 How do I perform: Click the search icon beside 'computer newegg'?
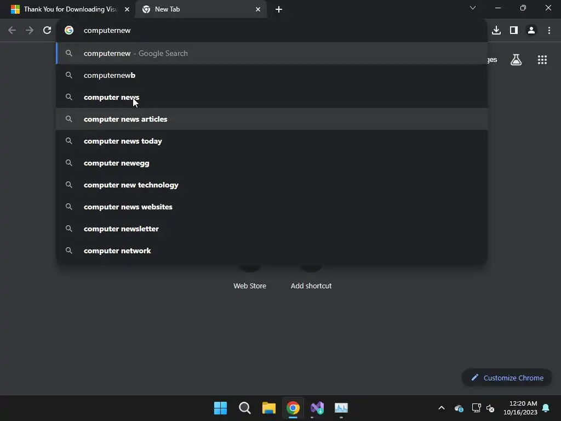tap(69, 163)
